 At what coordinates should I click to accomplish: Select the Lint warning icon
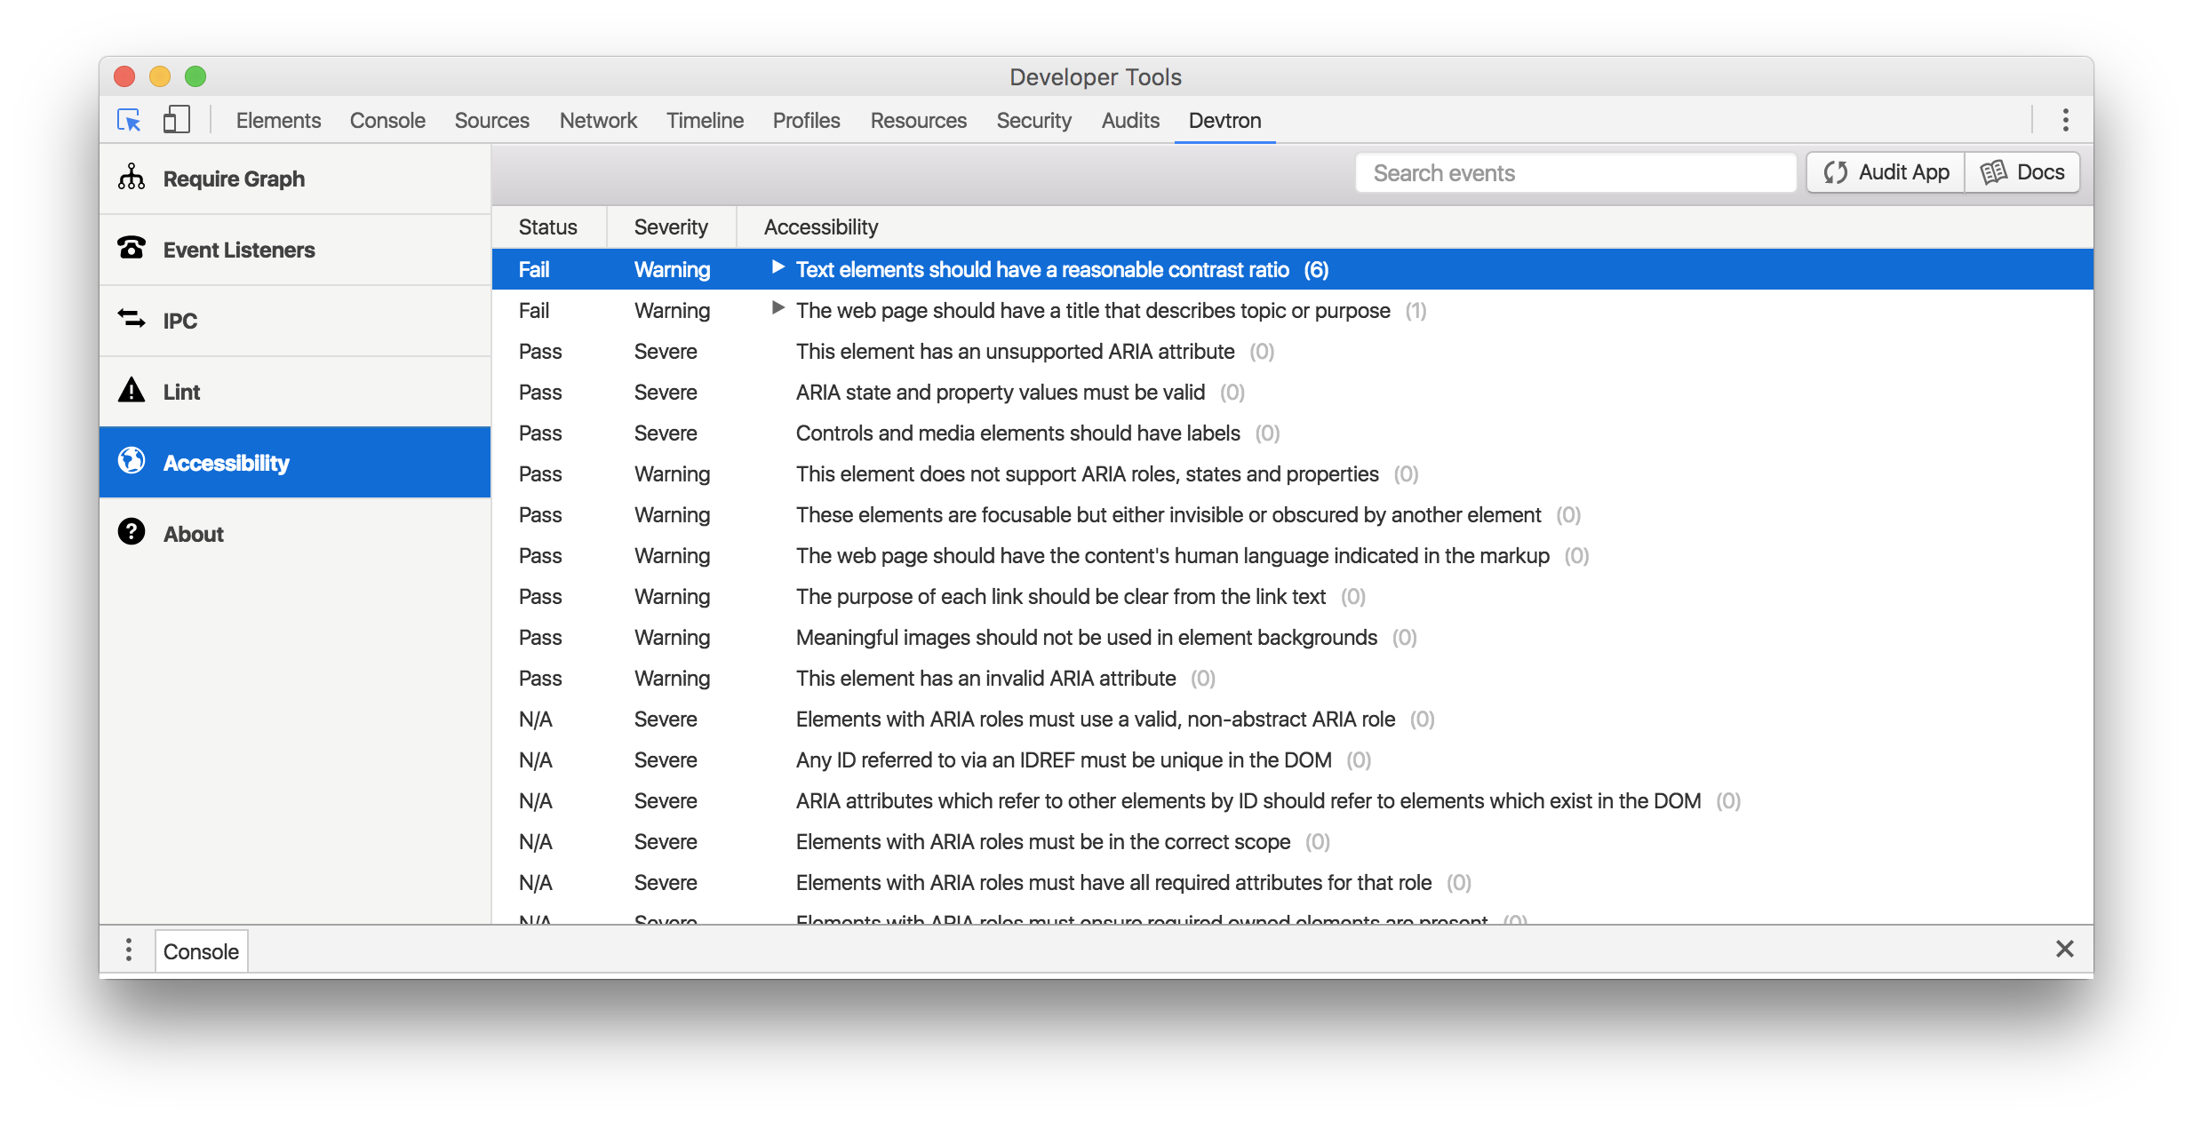134,389
